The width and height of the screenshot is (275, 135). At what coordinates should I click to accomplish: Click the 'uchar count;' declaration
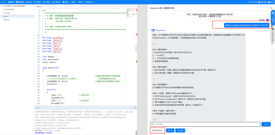coord(49,62)
